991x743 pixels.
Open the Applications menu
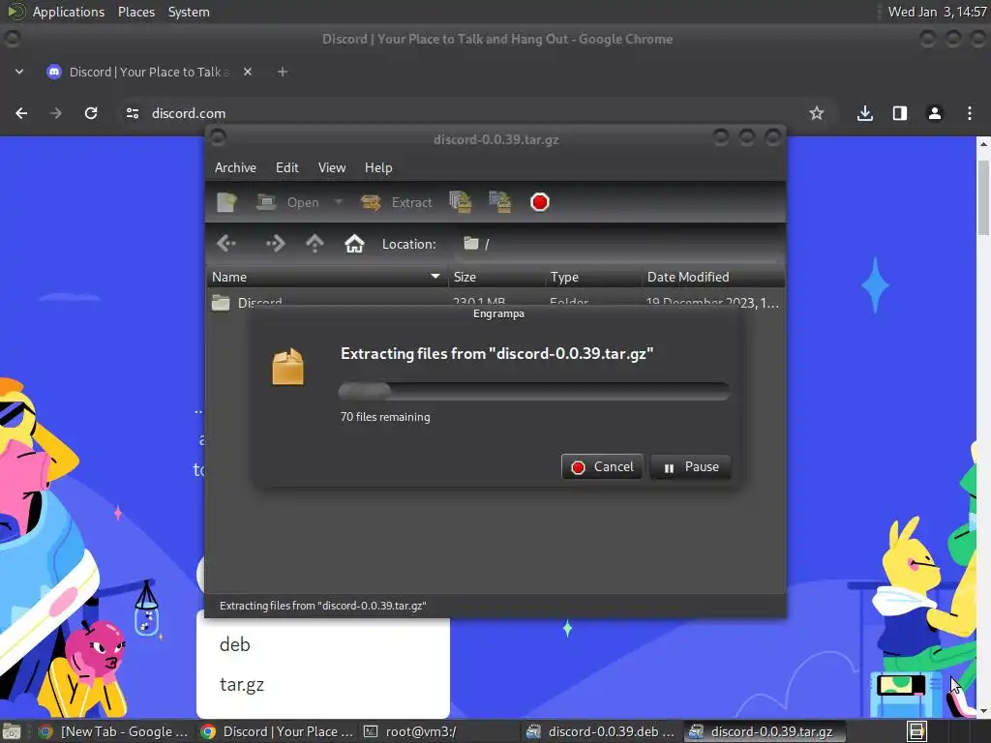tap(69, 12)
